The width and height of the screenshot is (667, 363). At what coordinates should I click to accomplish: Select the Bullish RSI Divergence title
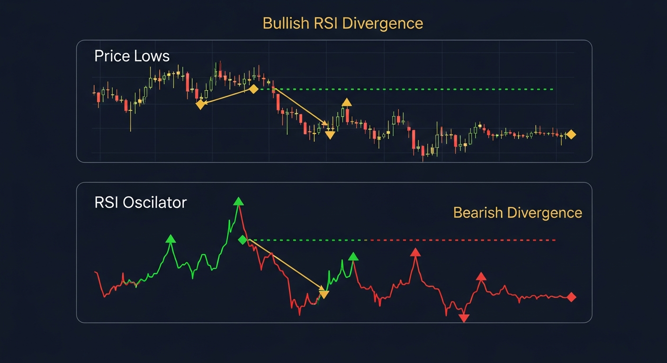pyautogui.click(x=342, y=23)
